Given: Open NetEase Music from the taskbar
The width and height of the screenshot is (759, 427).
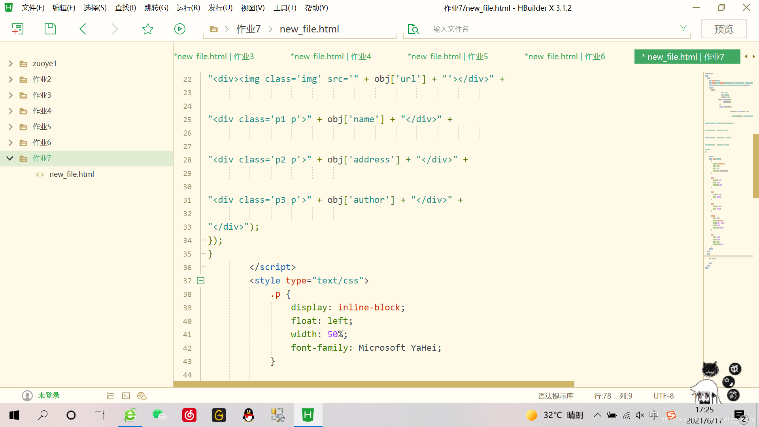Looking at the screenshot, I should coord(189,415).
